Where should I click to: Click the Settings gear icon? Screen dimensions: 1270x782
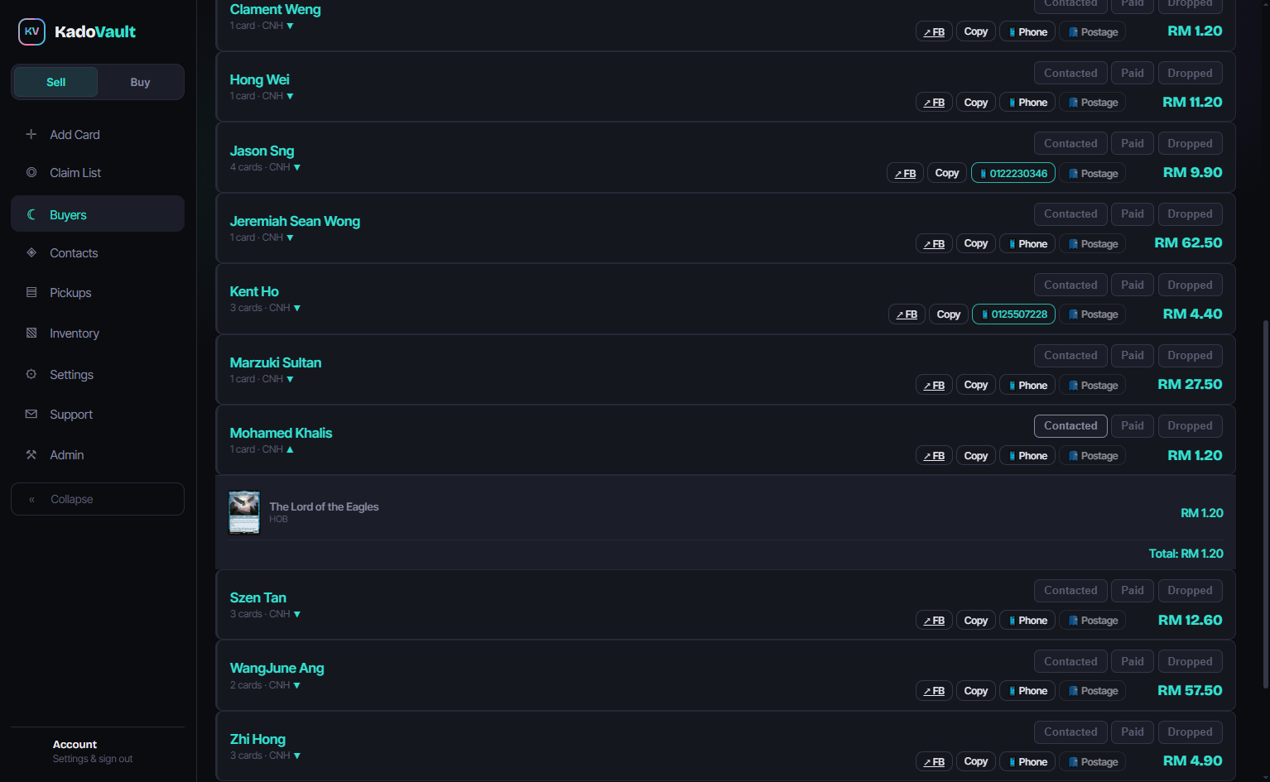(x=31, y=374)
